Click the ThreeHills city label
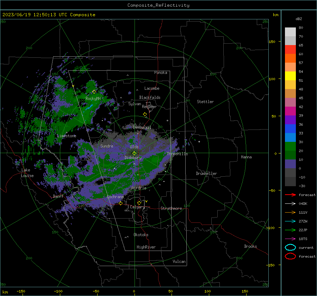The height and width of the screenshot is (296, 317). click(x=177, y=154)
